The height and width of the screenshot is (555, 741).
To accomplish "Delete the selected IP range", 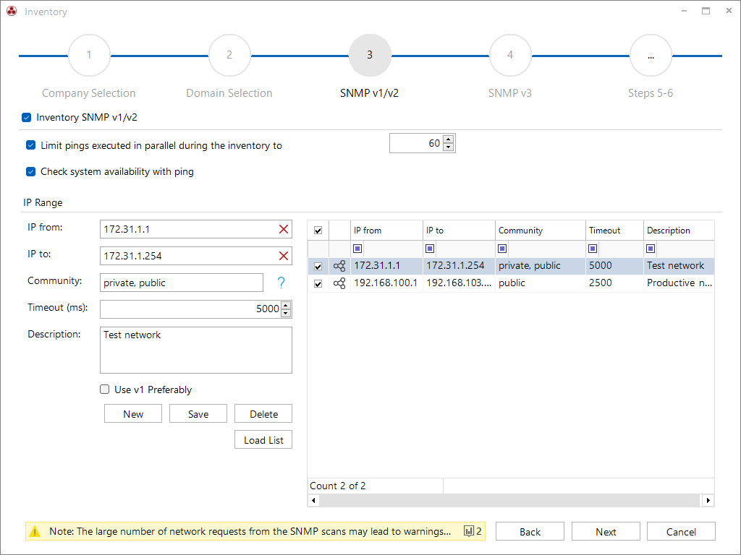I will point(263,414).
